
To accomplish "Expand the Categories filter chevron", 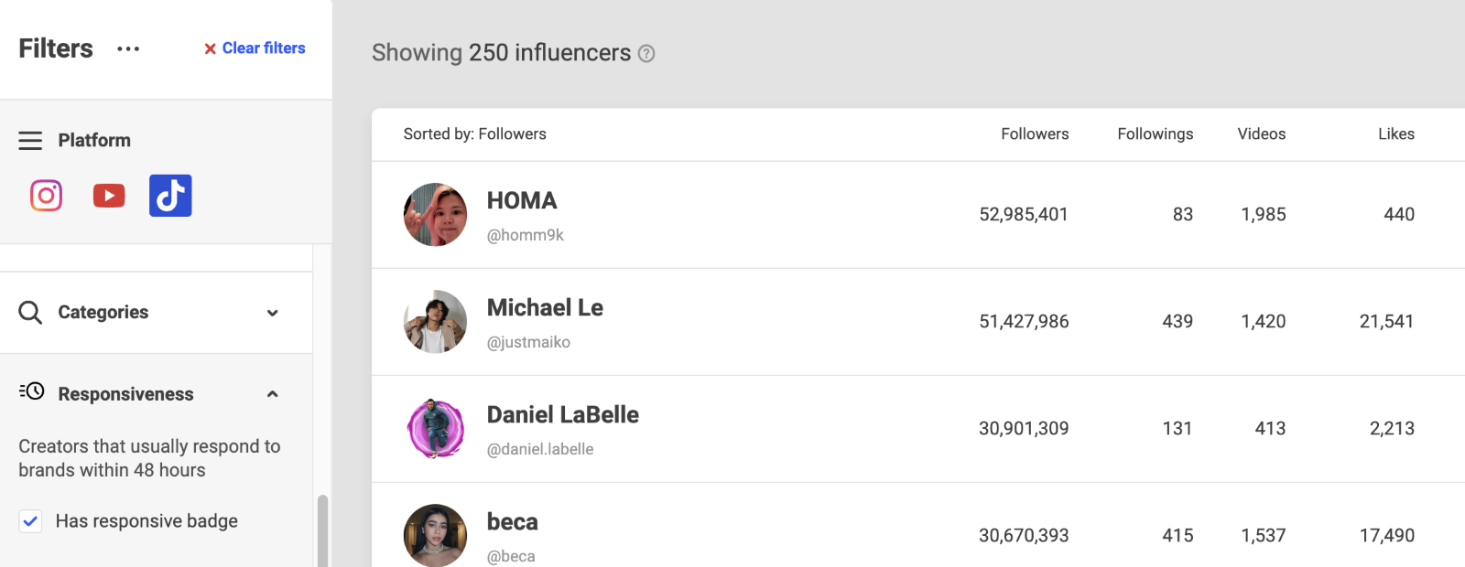I will tap(272, 313).
